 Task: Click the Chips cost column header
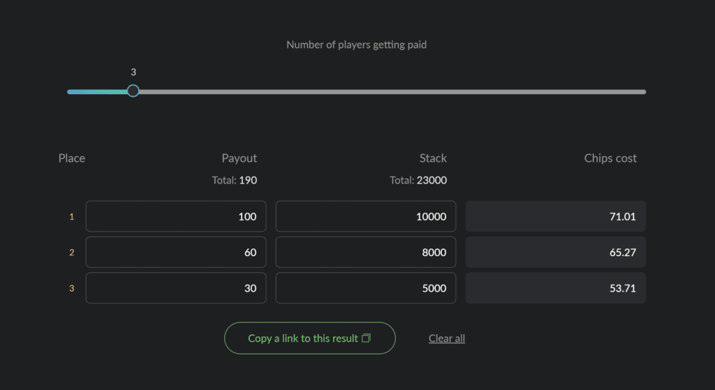click(x=610, y=158)
